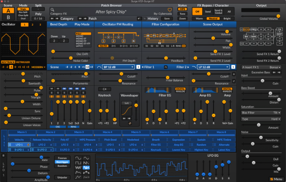Set character to Bright

(227, 18)
